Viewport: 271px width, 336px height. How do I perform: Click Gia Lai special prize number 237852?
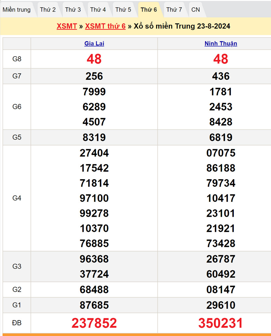click(x=94, y=323)
